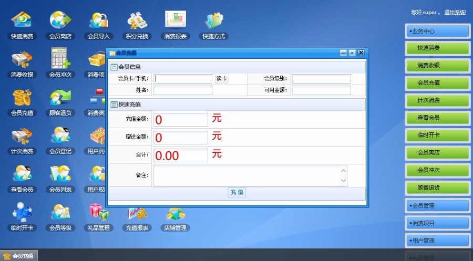Click the 备注 scrollbar down arrow

(343, 181)
